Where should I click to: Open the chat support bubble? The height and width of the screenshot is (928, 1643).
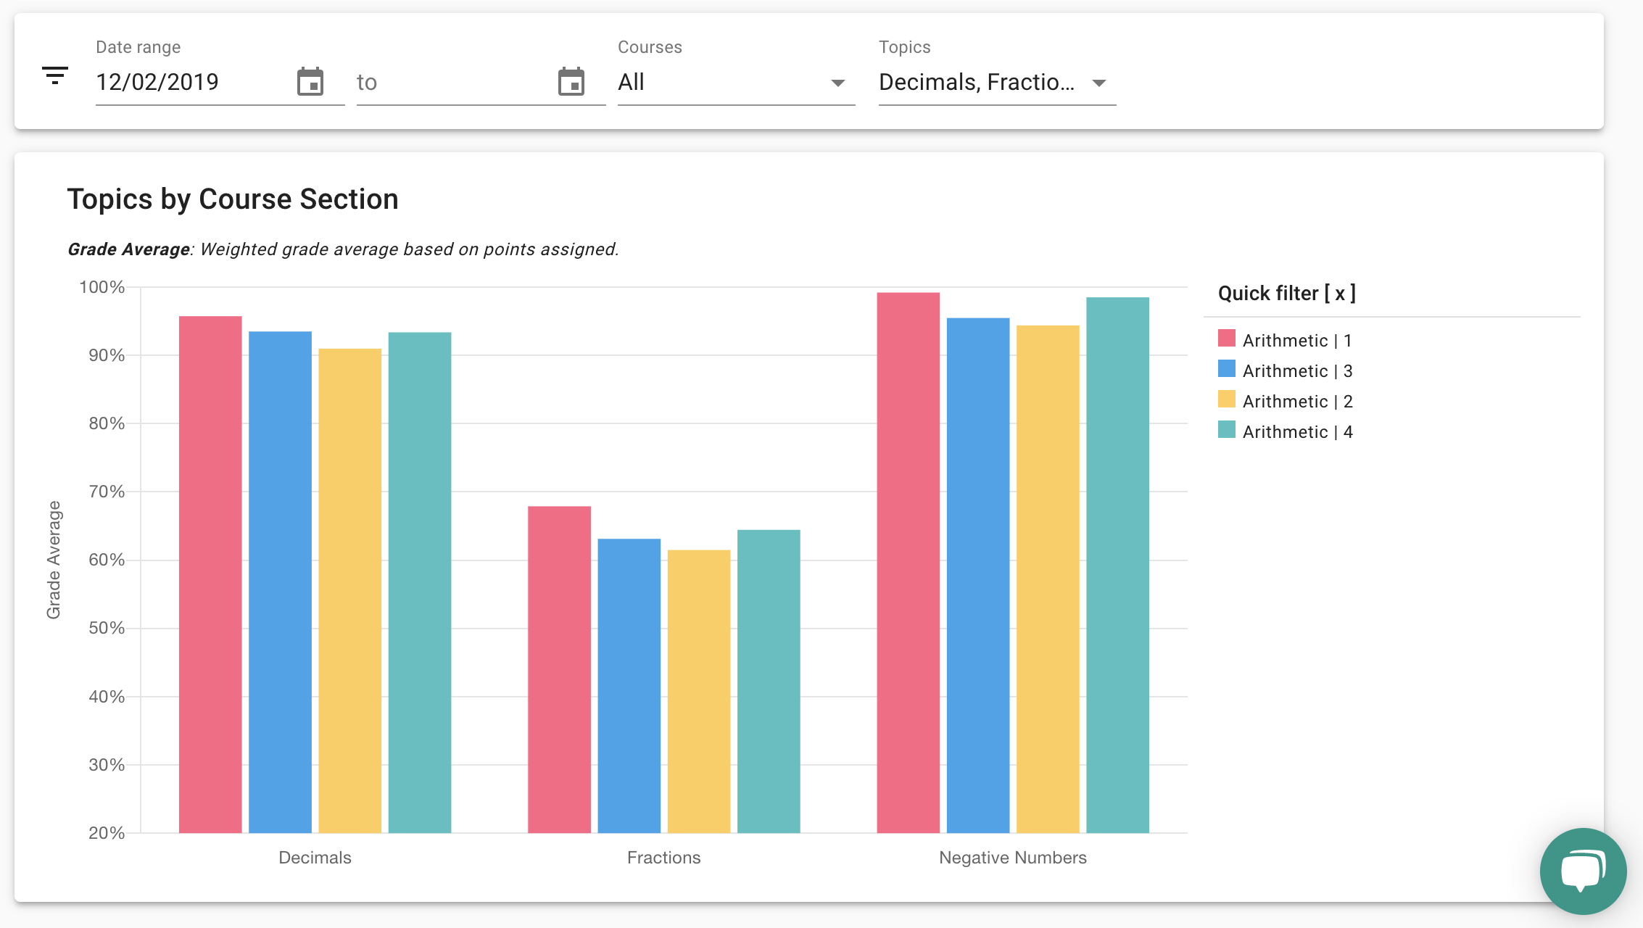pyautogui.click(x=1582, y=870)
